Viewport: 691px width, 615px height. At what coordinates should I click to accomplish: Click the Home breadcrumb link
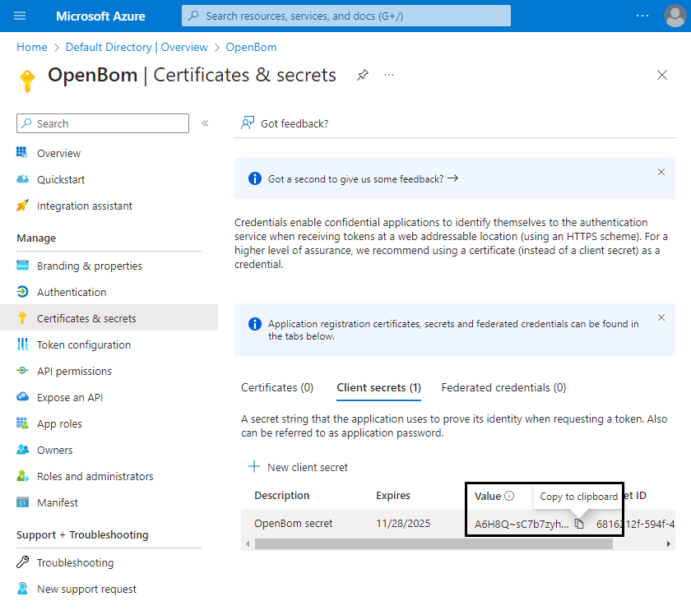[x=32, y=47]
